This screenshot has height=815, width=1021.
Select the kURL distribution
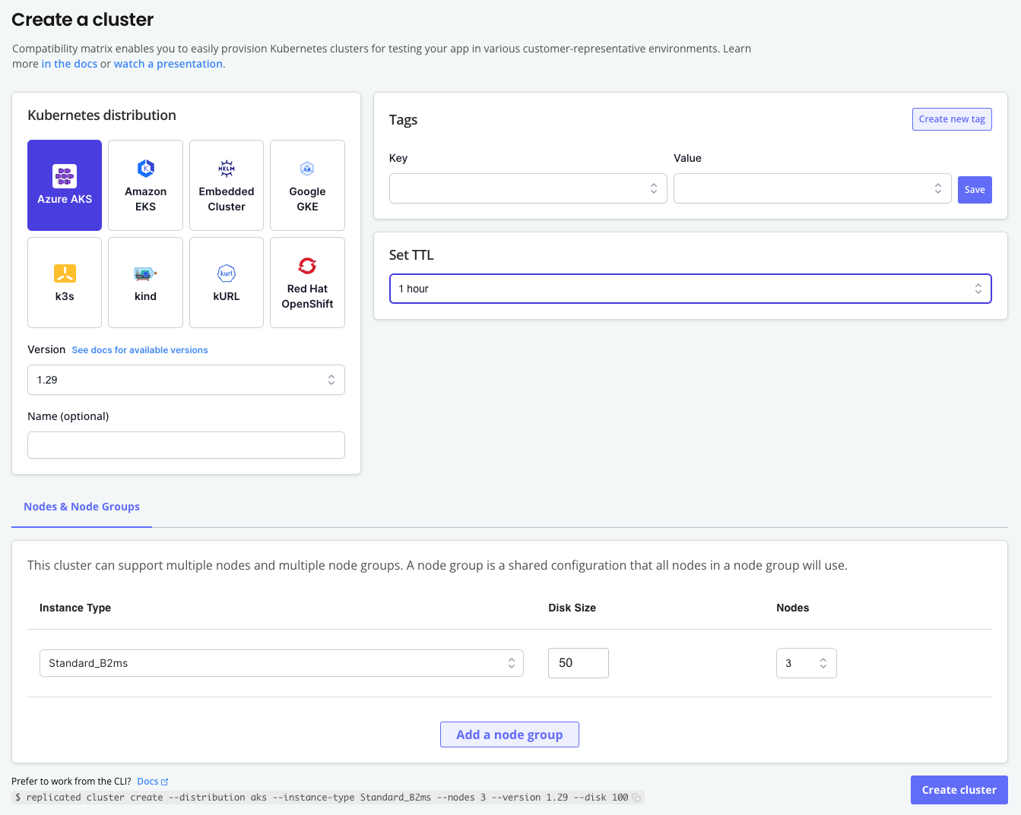click(x=226, y=282)
